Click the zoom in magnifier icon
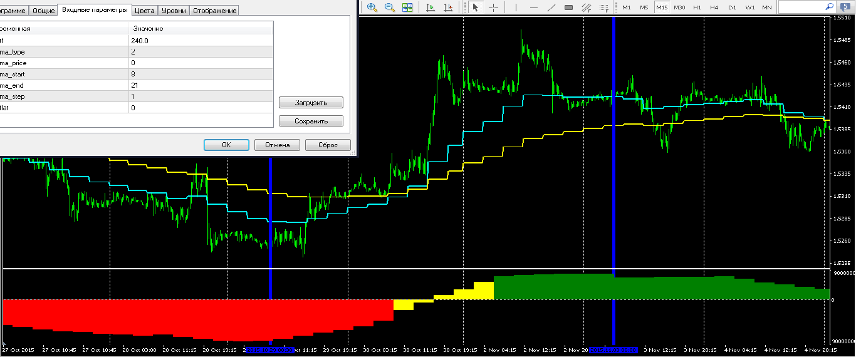This screenshot has width=856, height=357. 372,8
